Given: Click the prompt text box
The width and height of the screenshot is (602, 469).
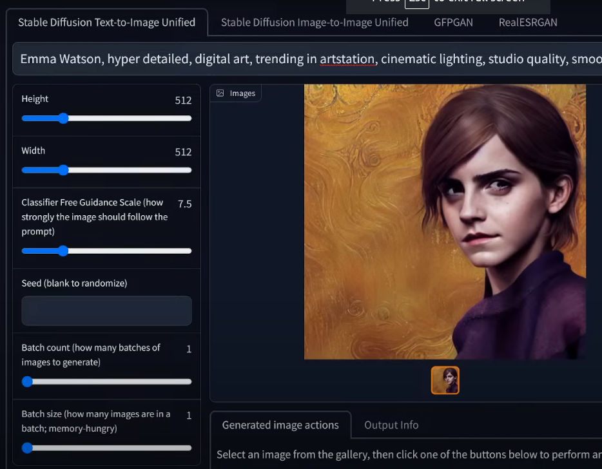Looking at the screenshot, I should click(307, 59).
